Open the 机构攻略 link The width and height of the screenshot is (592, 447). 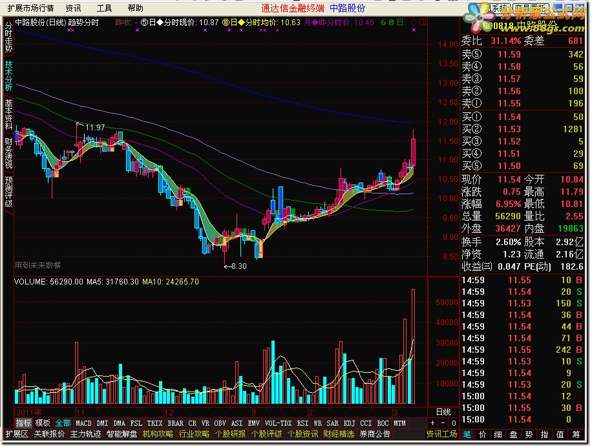point(158,434)
